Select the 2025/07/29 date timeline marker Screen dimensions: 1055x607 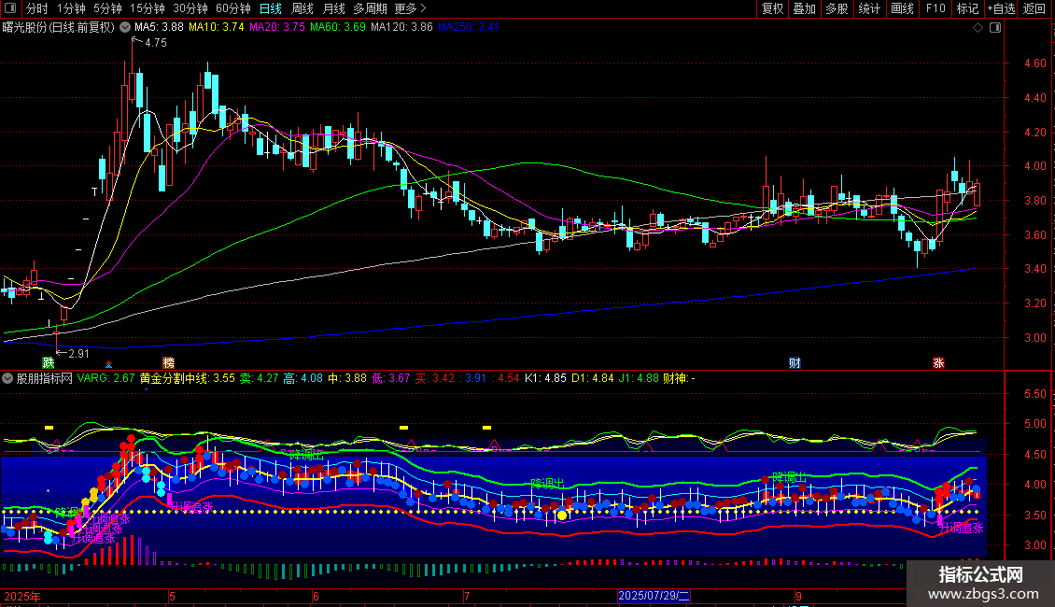(x=654, y=595)
